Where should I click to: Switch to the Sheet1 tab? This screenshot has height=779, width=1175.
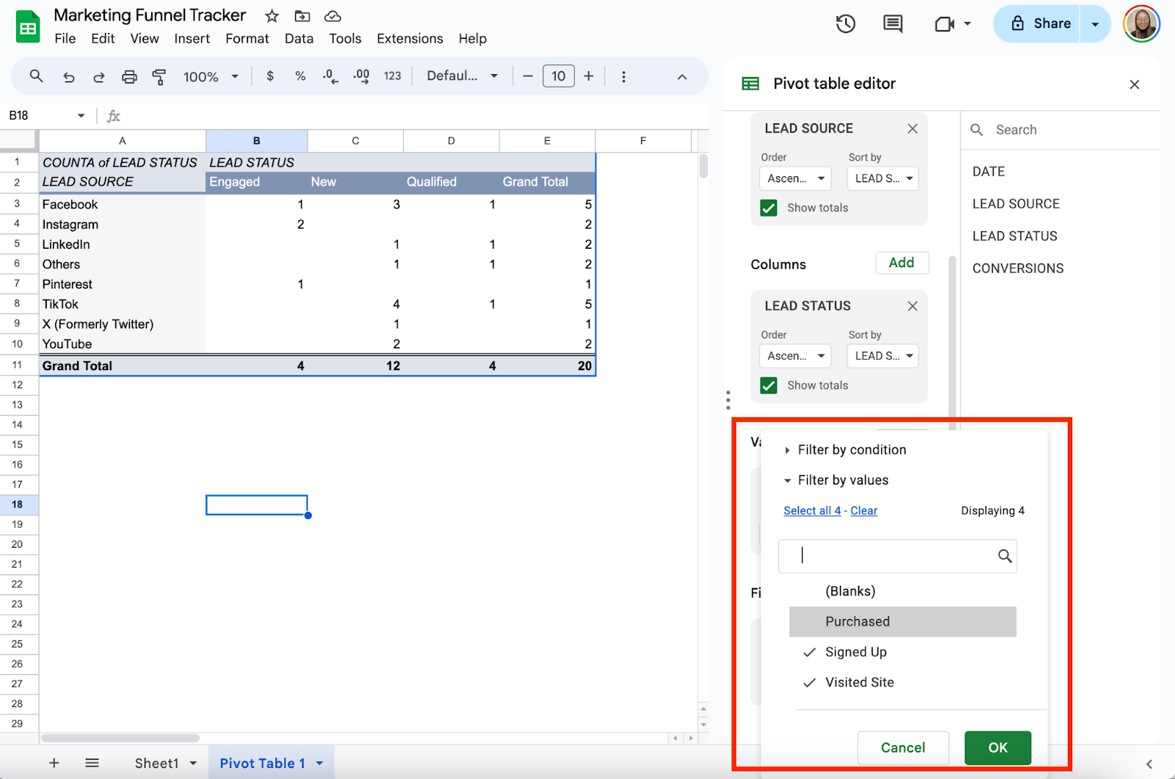[x=156, y=764]
